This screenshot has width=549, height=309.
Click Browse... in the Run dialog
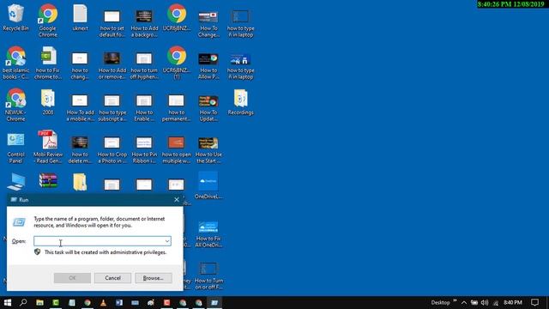pos(154,278)
